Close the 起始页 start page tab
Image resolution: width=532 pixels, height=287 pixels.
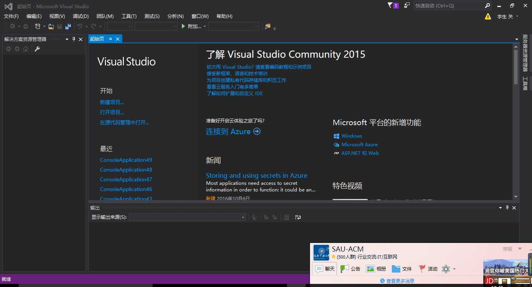coord(117,39)
